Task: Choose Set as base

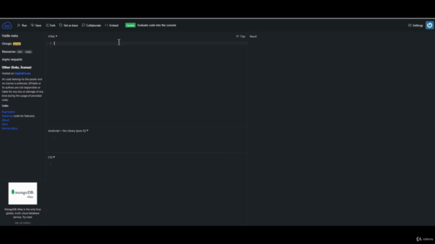Action: (69, 25)
